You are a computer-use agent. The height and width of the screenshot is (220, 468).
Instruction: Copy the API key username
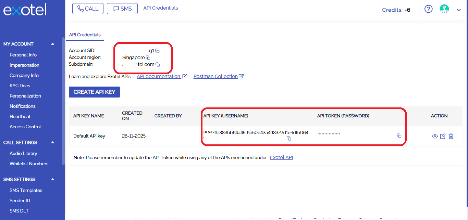tap(289, 139)
